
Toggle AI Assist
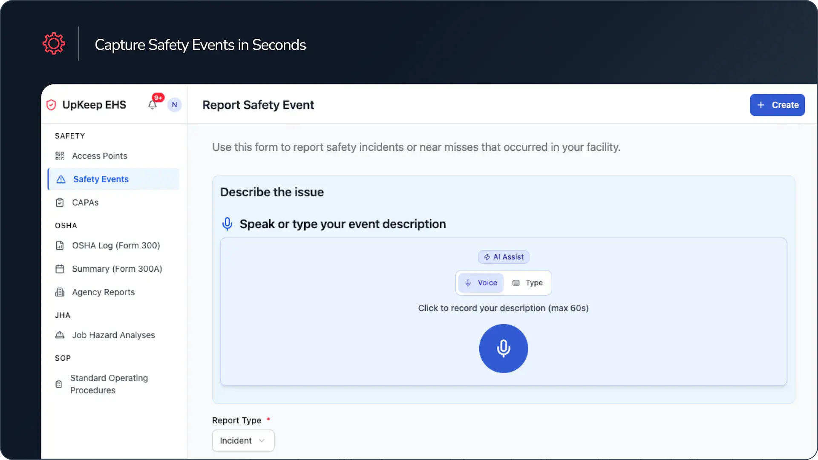503,257
